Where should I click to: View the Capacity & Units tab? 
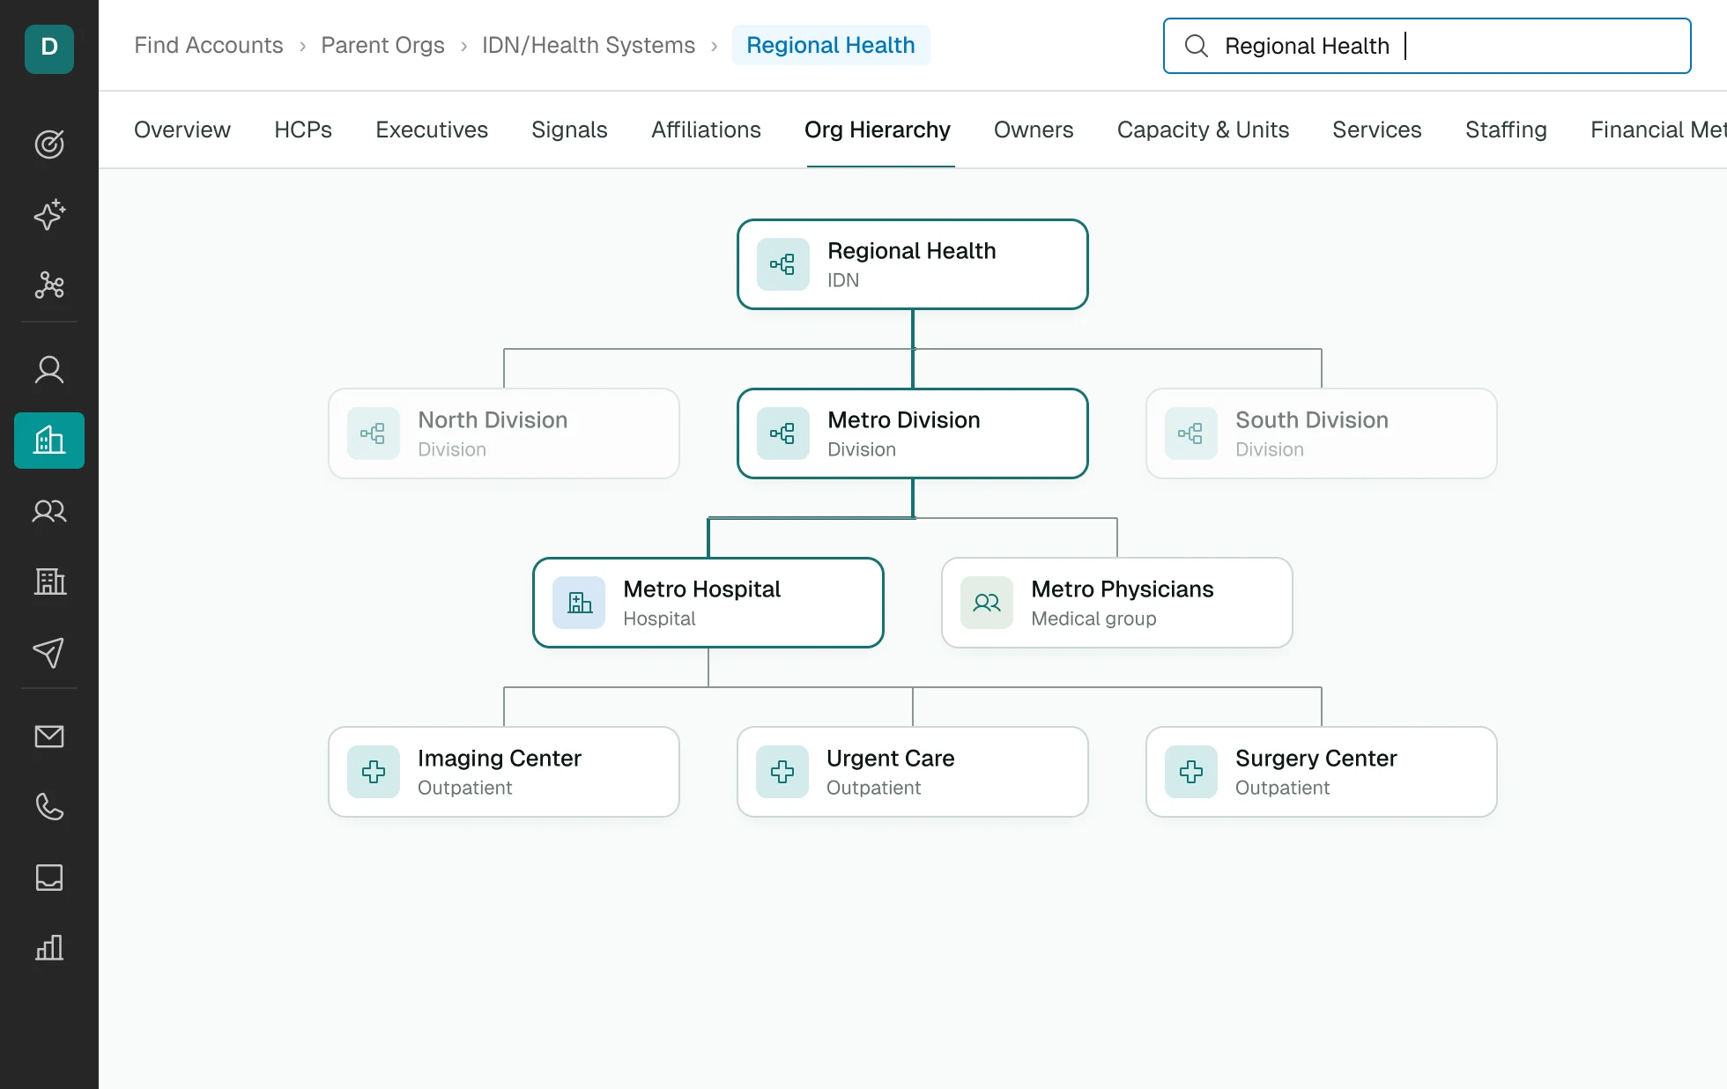[x=1203, y=130]
